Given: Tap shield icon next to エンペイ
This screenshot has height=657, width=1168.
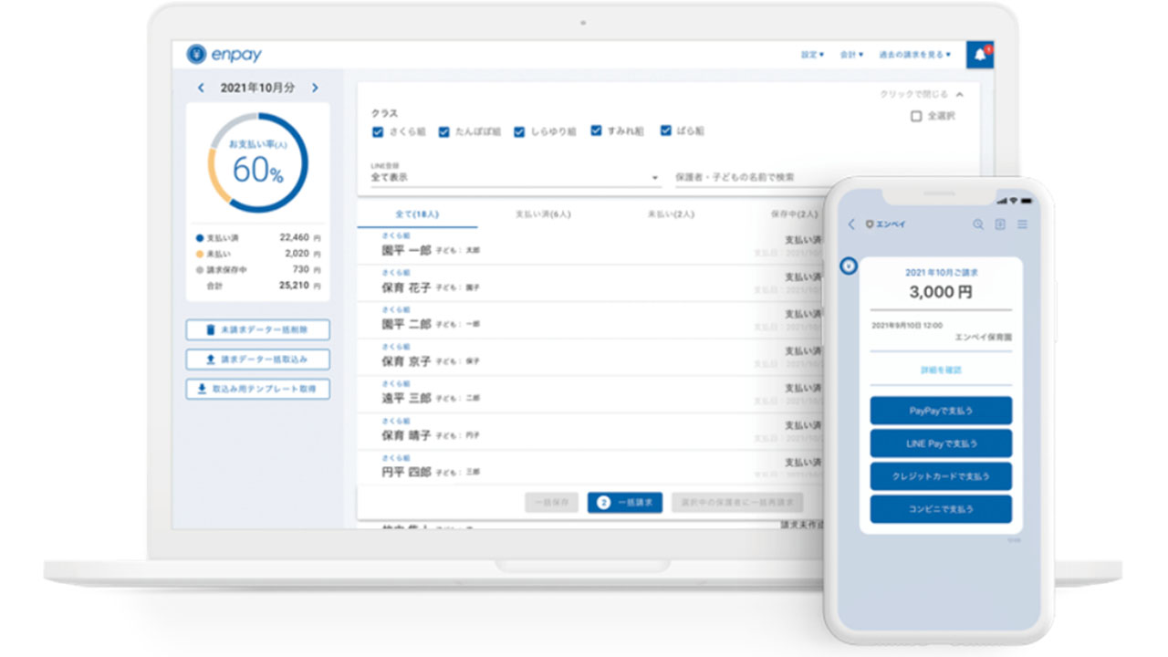Looking at the screenshot, I should [x=869, y=224].
